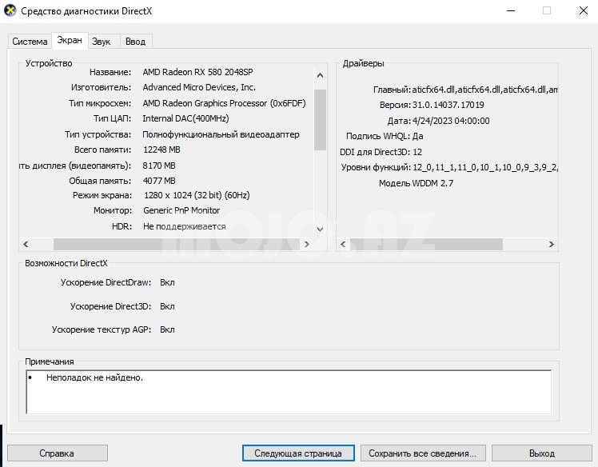Click right arrow of Драйверы horizontal scrollbar
This screenshot has height=467, width=598.
tap(552, 245)
